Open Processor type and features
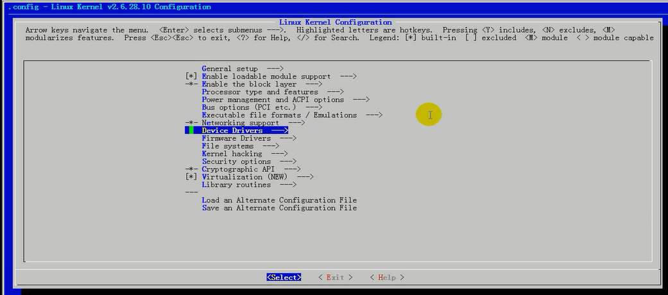The height and width of the screenshot is (295, 668). 273,92
